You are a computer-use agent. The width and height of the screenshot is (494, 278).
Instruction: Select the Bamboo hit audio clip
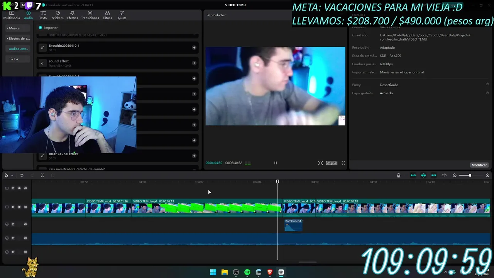[293, 225]
